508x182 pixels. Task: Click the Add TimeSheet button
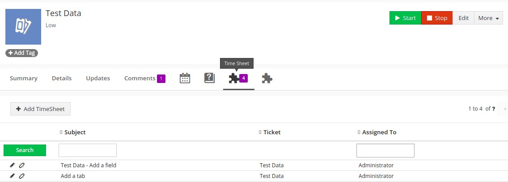[40, 109]
